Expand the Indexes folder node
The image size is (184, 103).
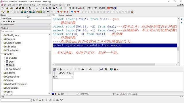2,73
